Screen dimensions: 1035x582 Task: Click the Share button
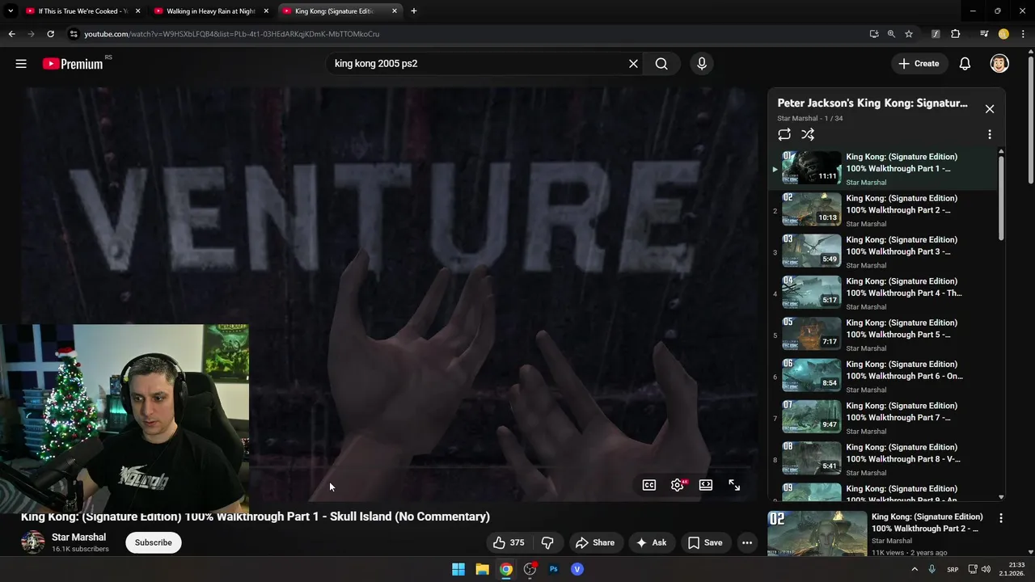pyautogui.click(x=594, y=542)
